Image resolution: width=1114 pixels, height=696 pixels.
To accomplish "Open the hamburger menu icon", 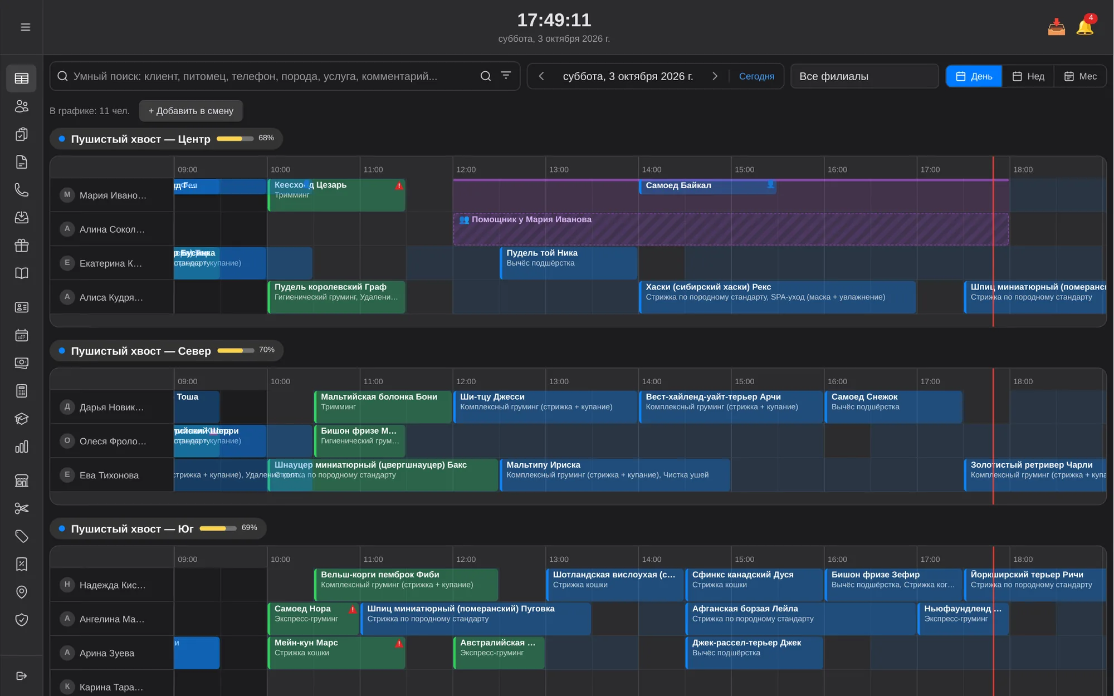I will coord(25,27).
